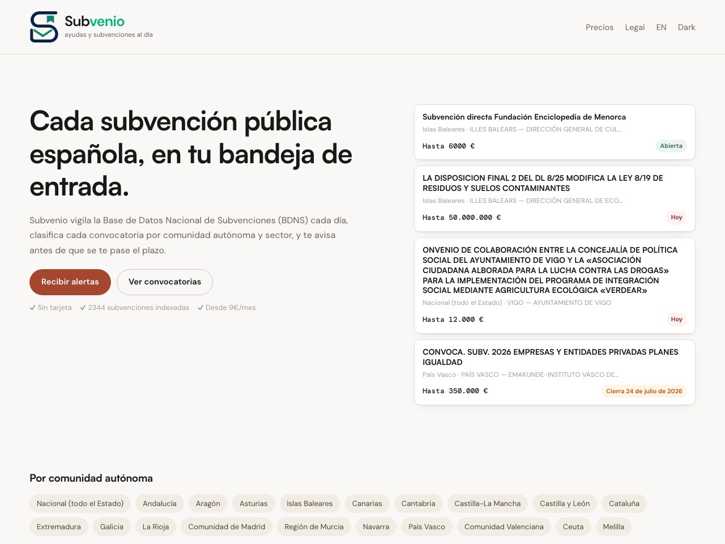Click the 'Sin tarjeta' checkmark text
This screenshot has width=725, height=544.
[x=51, y=308]
